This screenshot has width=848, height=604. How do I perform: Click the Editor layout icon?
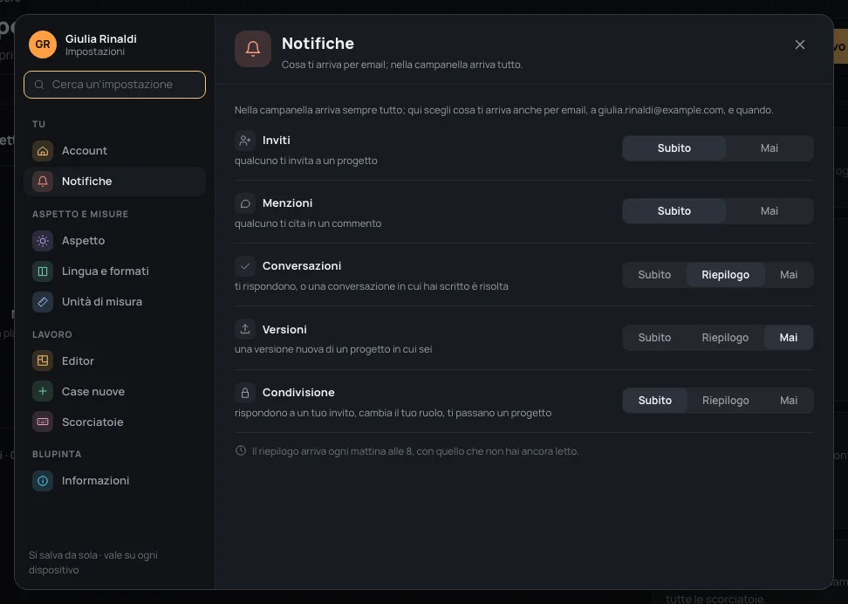pyautogui.click(x=43, y=361)
